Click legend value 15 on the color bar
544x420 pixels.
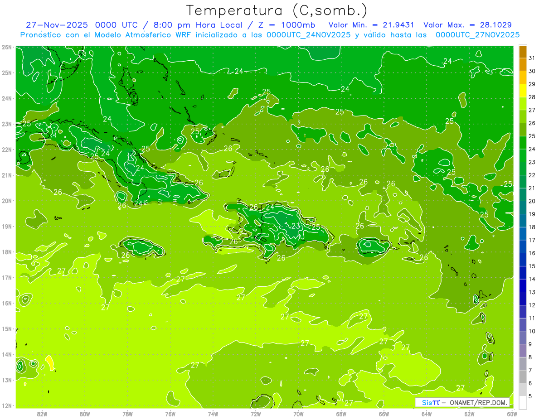pos(532,266)
